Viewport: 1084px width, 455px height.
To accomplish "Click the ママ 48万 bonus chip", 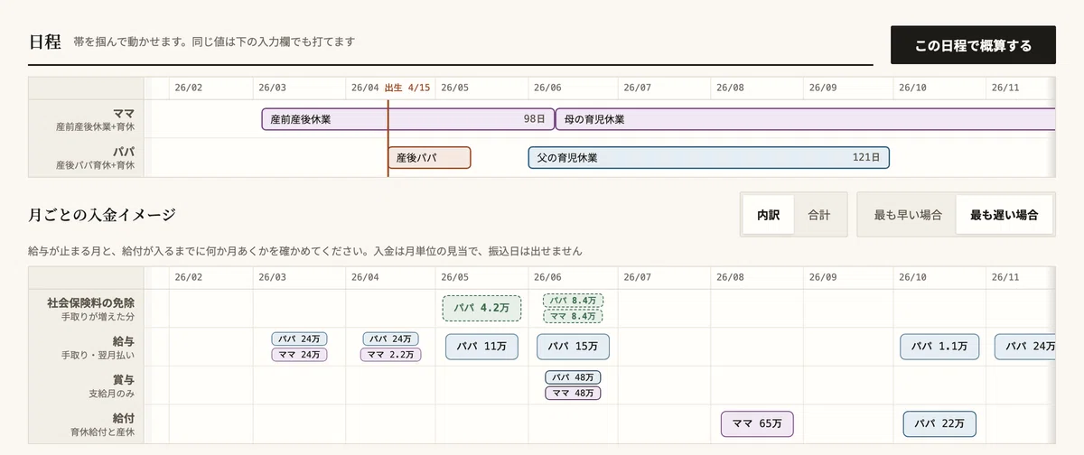I will click(573, 393).
